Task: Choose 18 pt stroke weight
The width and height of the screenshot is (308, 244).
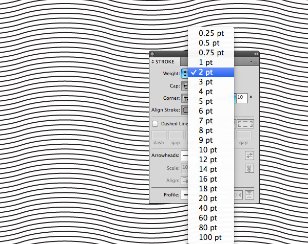Action: tap(211, 189)
